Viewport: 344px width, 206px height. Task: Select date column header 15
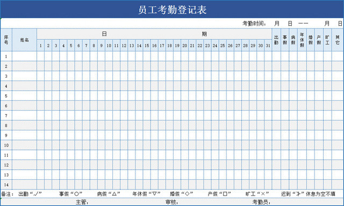147,46
